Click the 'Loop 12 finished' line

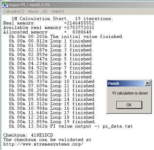coord(52,90)
